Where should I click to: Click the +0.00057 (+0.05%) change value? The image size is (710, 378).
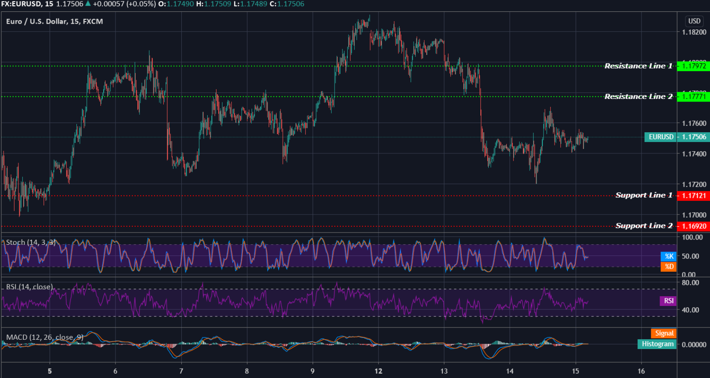click(x=124, y=4)
